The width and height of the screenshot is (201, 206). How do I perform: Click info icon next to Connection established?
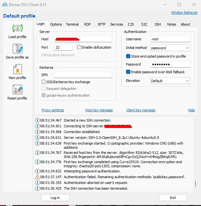point(37,132)
